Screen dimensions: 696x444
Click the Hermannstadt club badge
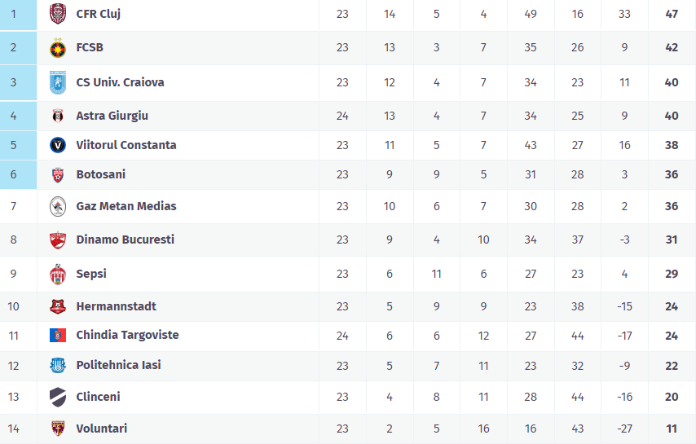coord(58,307)
